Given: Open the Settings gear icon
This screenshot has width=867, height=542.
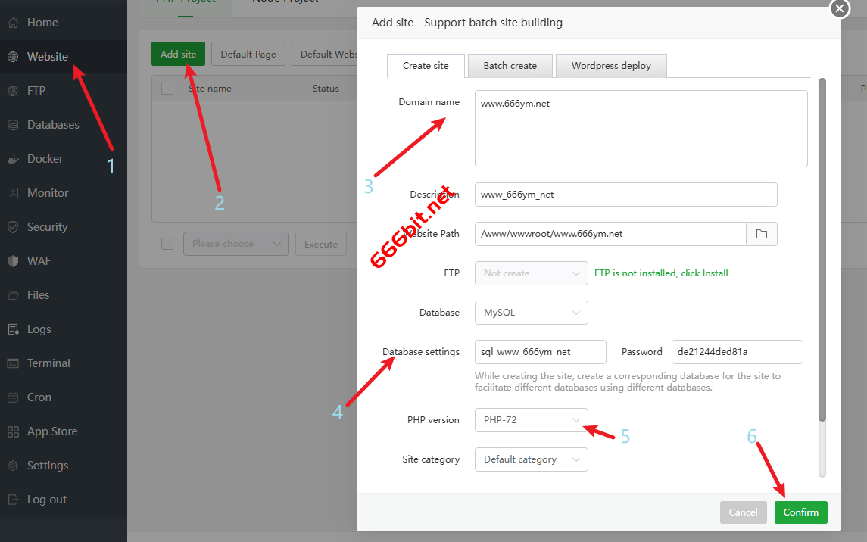Looking at the screenshot, I should pos(13,466).
